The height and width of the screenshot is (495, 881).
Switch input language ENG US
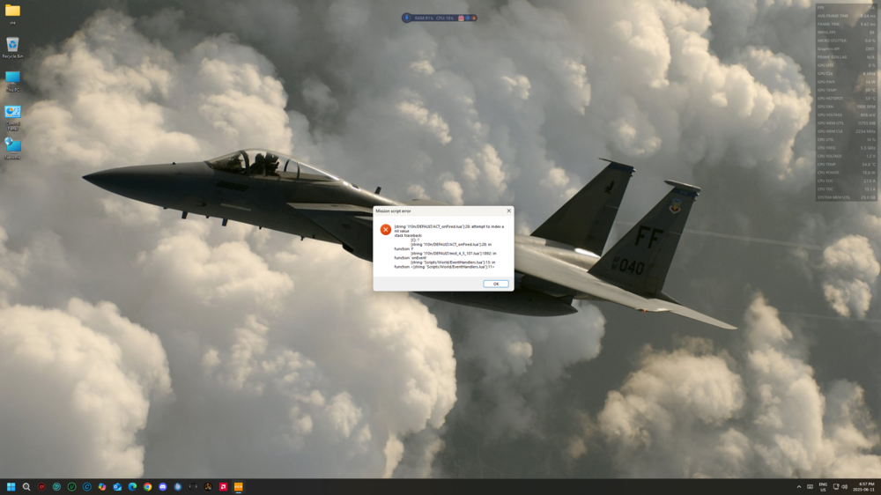(823, 486)
